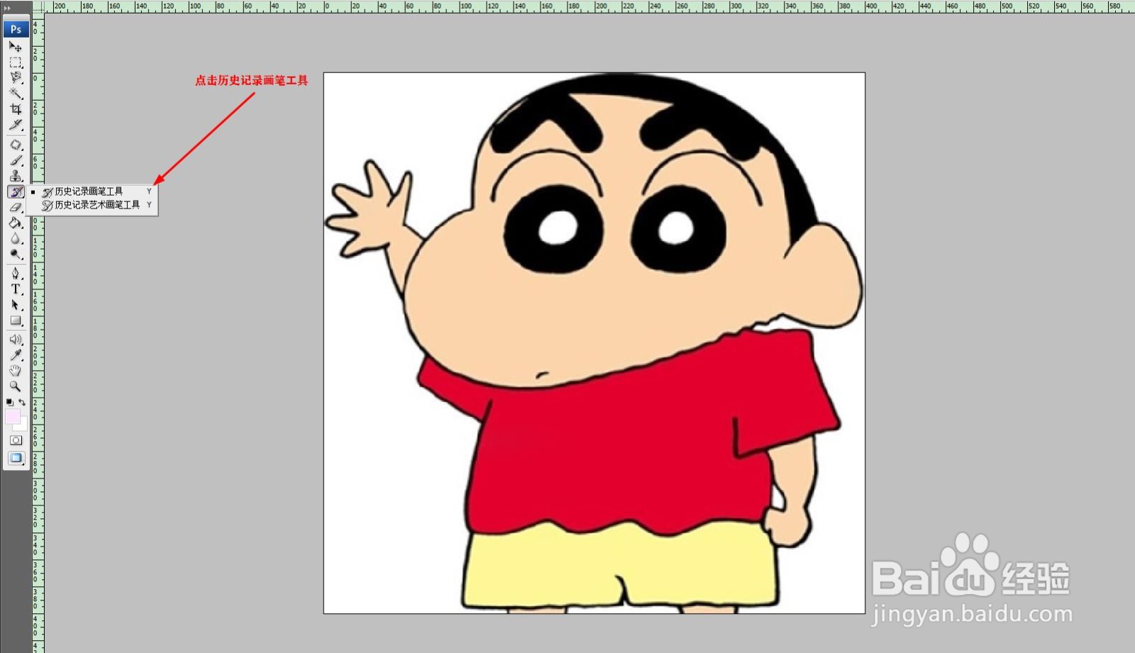Select the Magic Wand tool
Screen dimensions: 1135x653
point(16,94)
